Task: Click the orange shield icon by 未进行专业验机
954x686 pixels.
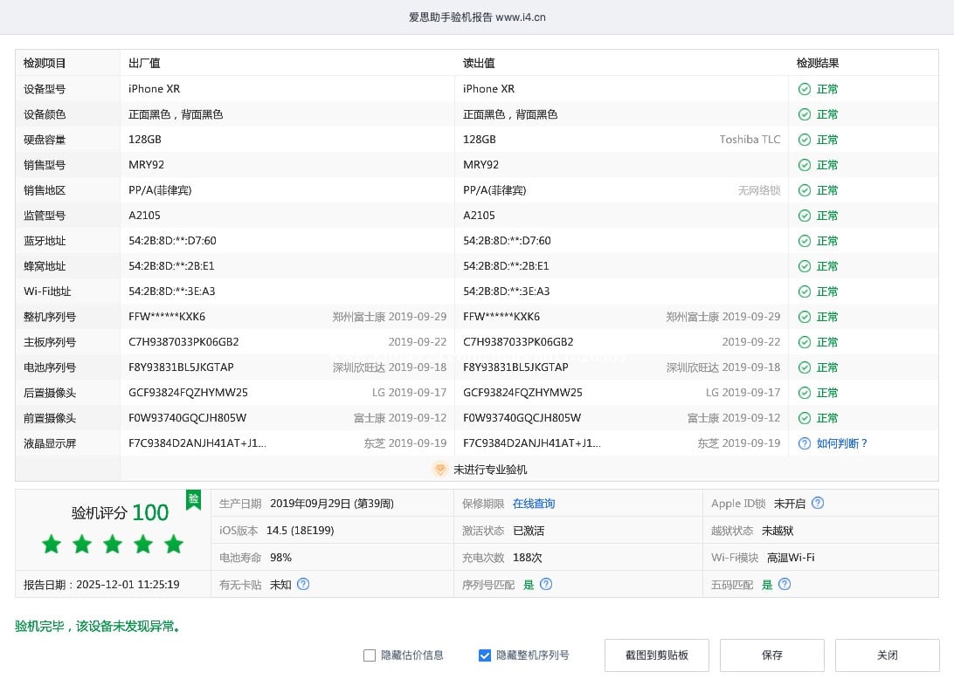Action: 440,470
